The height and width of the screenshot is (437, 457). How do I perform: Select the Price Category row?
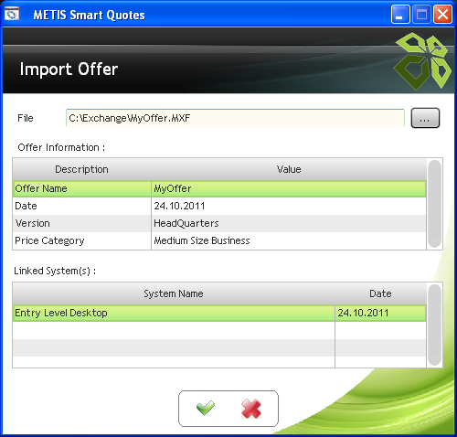219,240
